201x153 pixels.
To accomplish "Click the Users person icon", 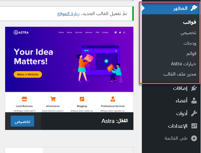I will (194, 101).
